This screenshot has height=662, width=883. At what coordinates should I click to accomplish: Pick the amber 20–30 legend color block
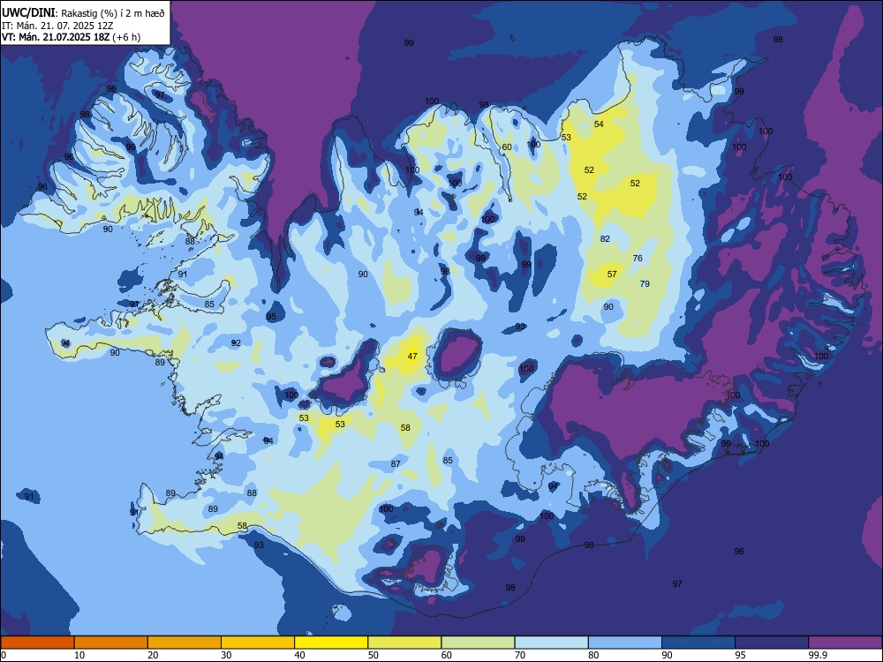point(185,643)
